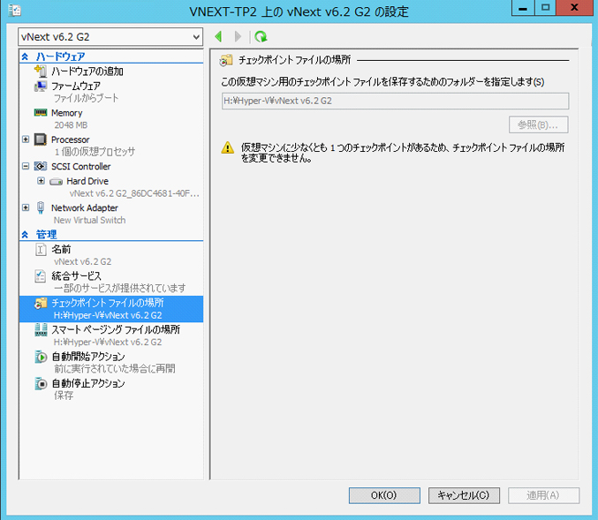Click the checkpoint header folder icon
This screenshot has height=520, width=598.
[x=226, y=60]
